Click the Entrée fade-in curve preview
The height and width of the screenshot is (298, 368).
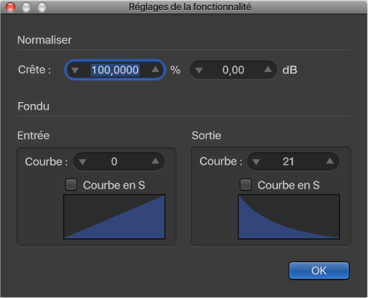(x=114, y=217)
